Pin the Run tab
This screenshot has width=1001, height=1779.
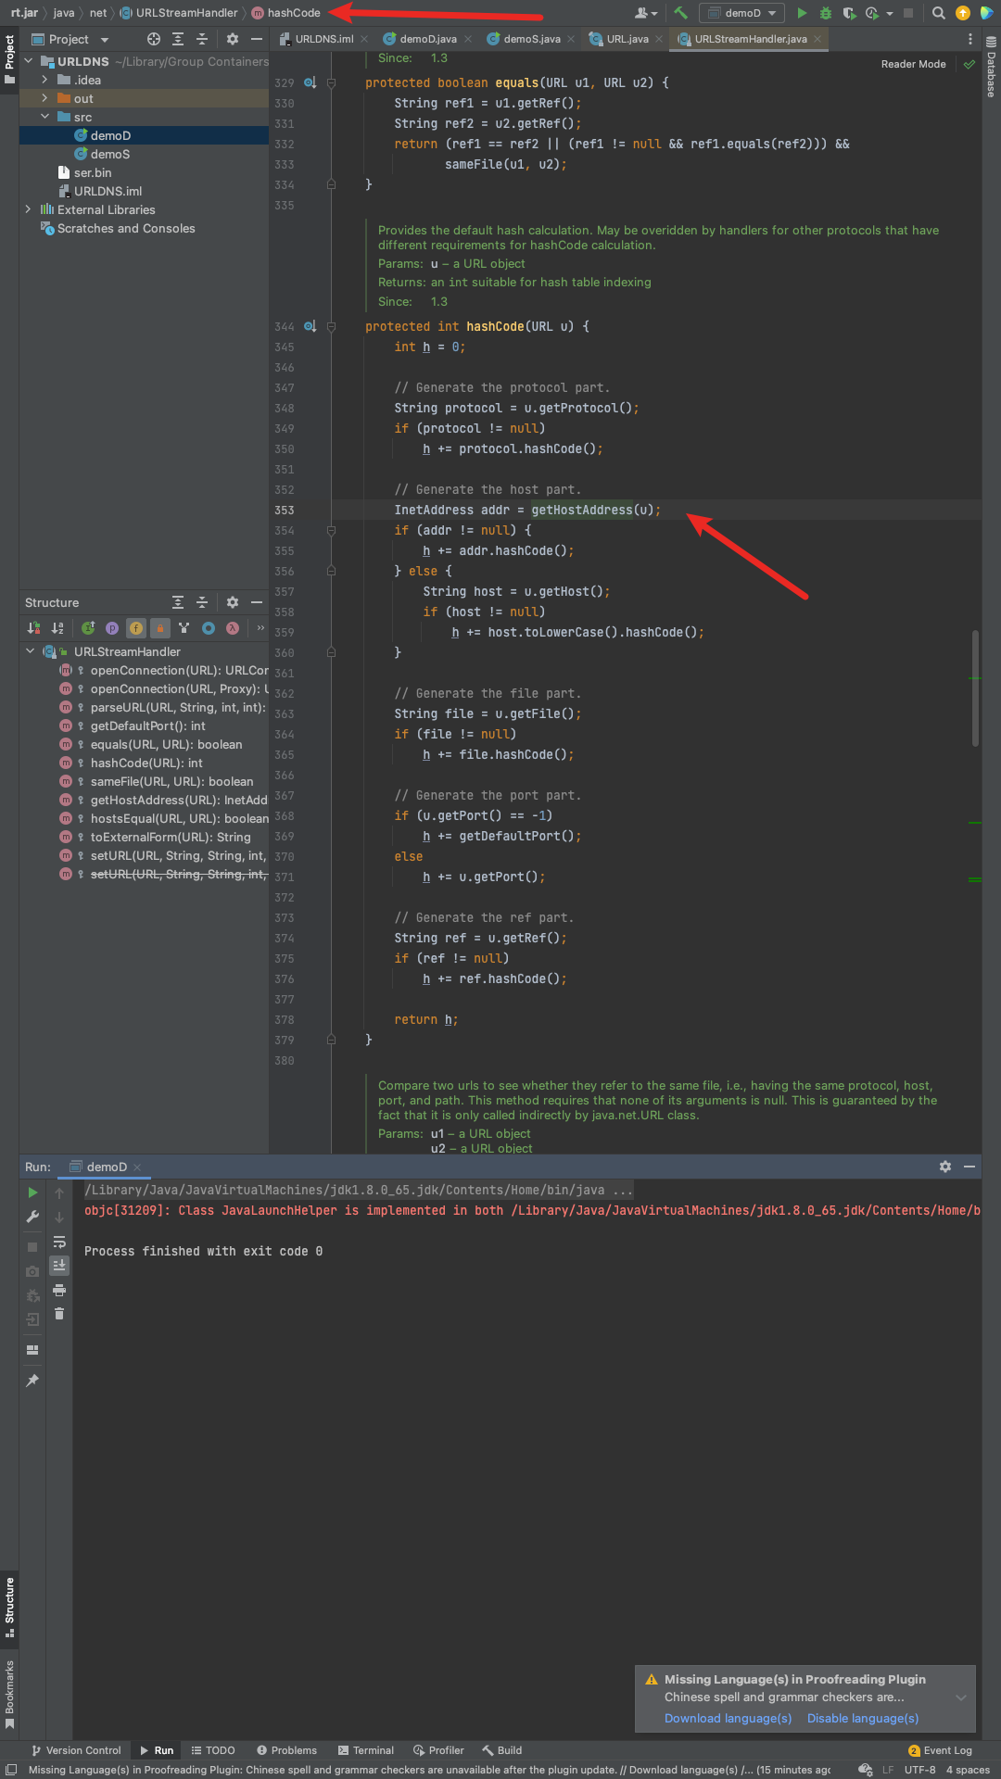tap(32, 1381)
